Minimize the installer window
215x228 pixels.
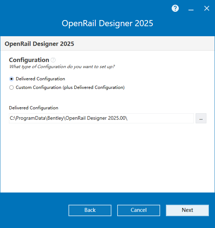[x=191, y=8]
